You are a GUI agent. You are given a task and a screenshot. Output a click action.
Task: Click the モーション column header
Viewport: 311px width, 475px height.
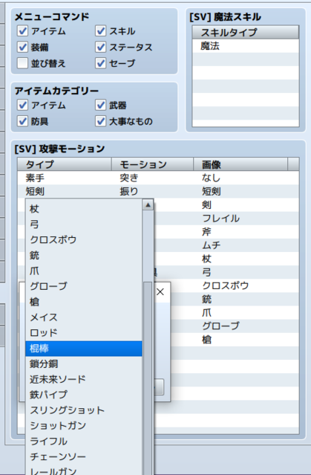152,164
